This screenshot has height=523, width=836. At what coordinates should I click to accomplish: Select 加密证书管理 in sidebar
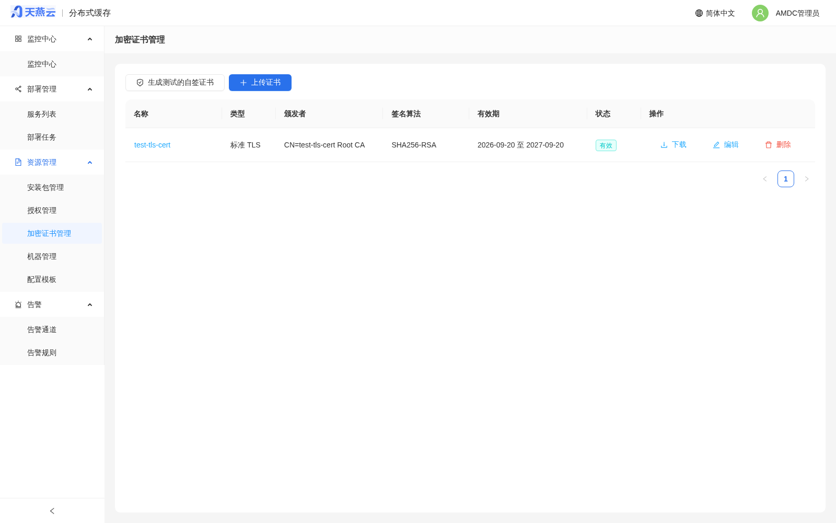coord(52,233)
